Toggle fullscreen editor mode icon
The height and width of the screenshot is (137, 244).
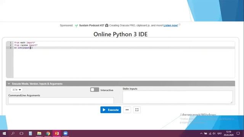[137, 110]
